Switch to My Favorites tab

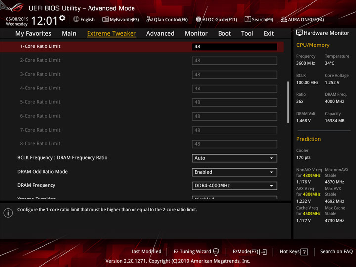pyautogui.click(x=34, y=34)
